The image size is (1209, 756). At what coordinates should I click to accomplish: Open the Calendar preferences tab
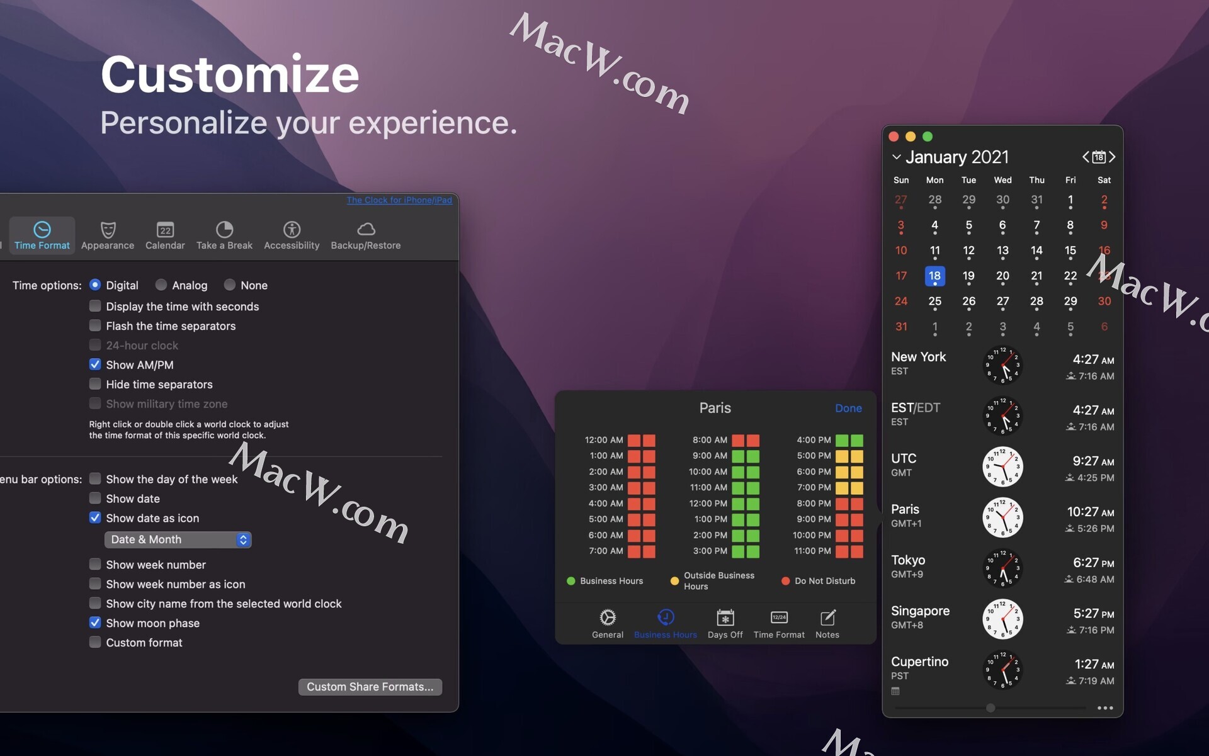tap(165, 235)
